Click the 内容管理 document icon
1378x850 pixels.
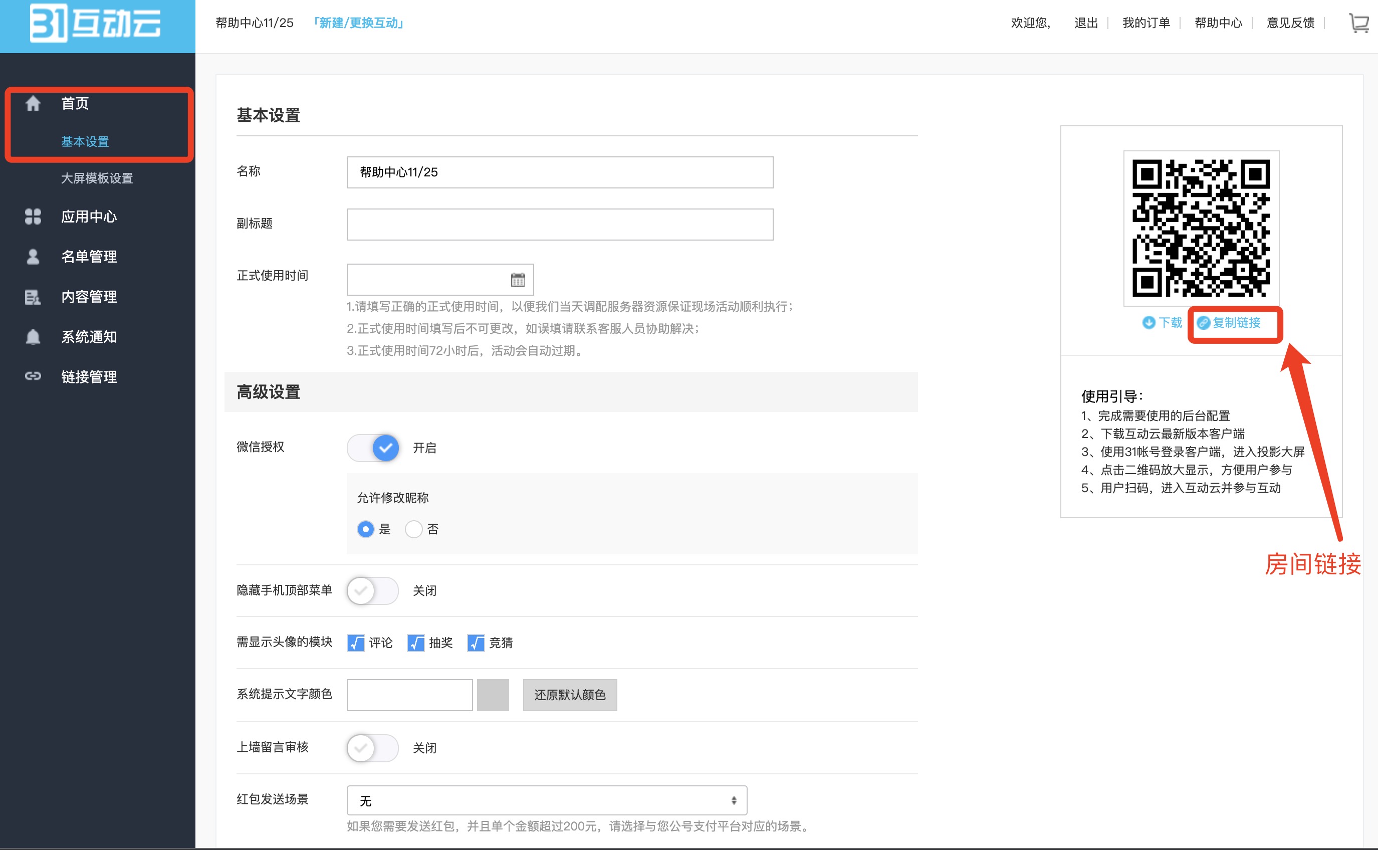tap(33, 297)
